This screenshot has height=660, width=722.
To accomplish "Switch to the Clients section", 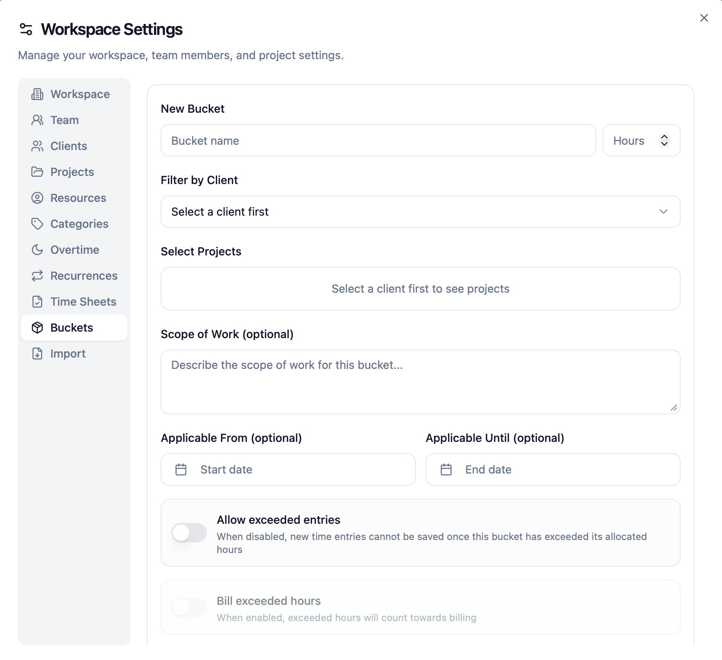I will coord(74,146).
